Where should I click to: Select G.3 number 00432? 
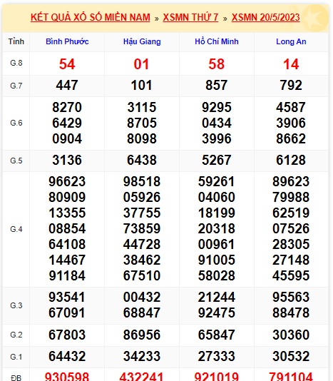pos(142,298)
